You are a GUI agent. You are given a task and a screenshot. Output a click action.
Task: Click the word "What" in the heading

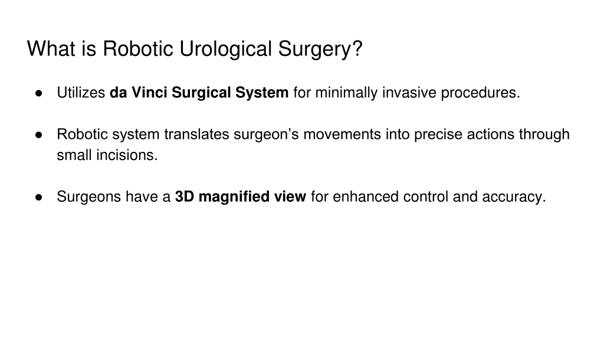51,49
